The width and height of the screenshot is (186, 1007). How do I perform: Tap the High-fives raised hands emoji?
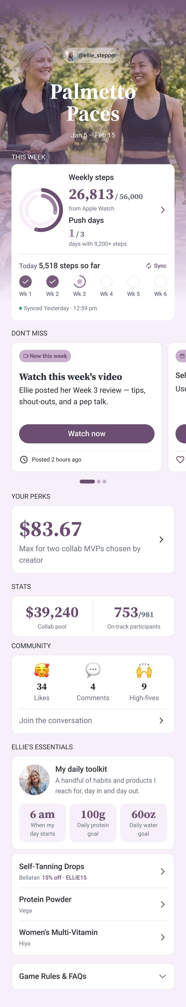144,670
